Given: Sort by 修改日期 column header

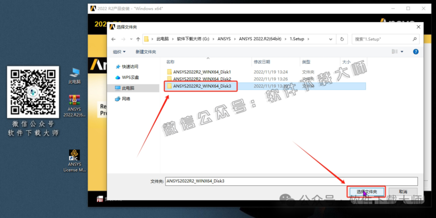Looking at the screenshot, I should (x=262, y=62).
